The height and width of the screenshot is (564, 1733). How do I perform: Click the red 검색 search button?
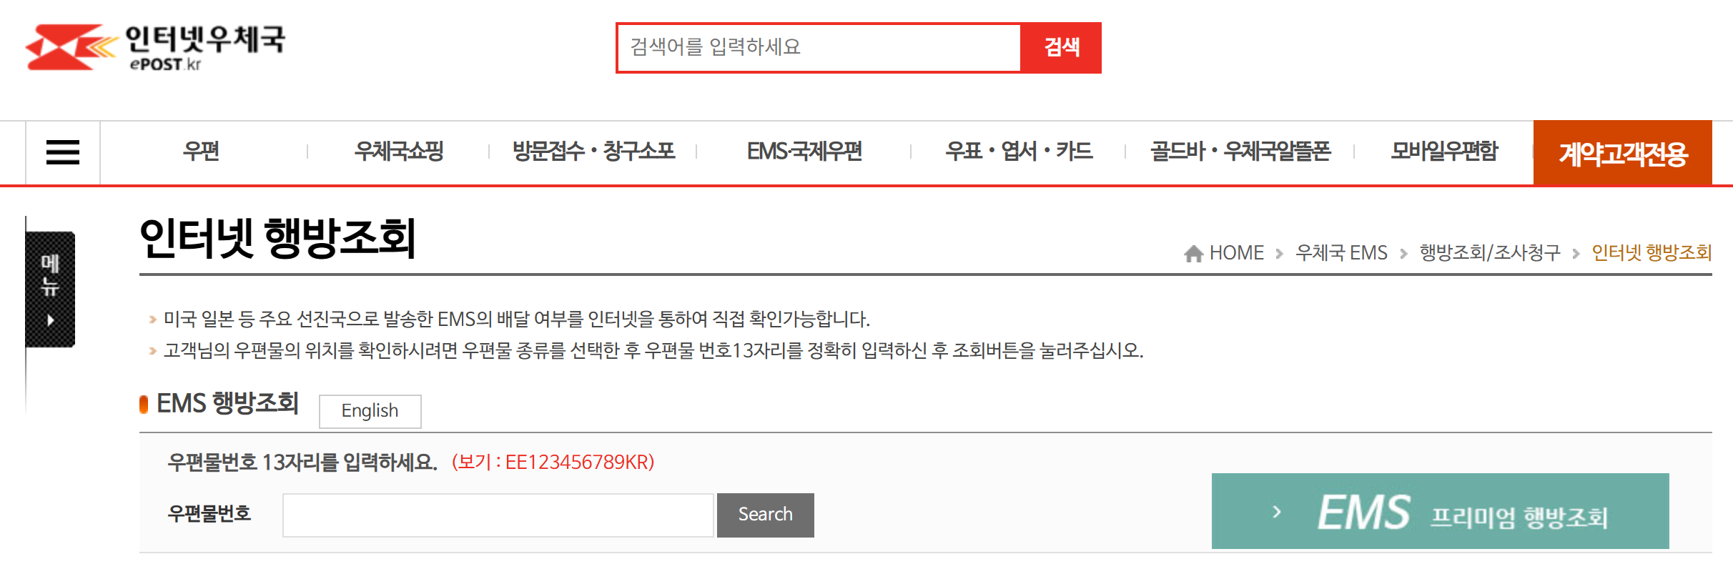tap(1061, 48)
